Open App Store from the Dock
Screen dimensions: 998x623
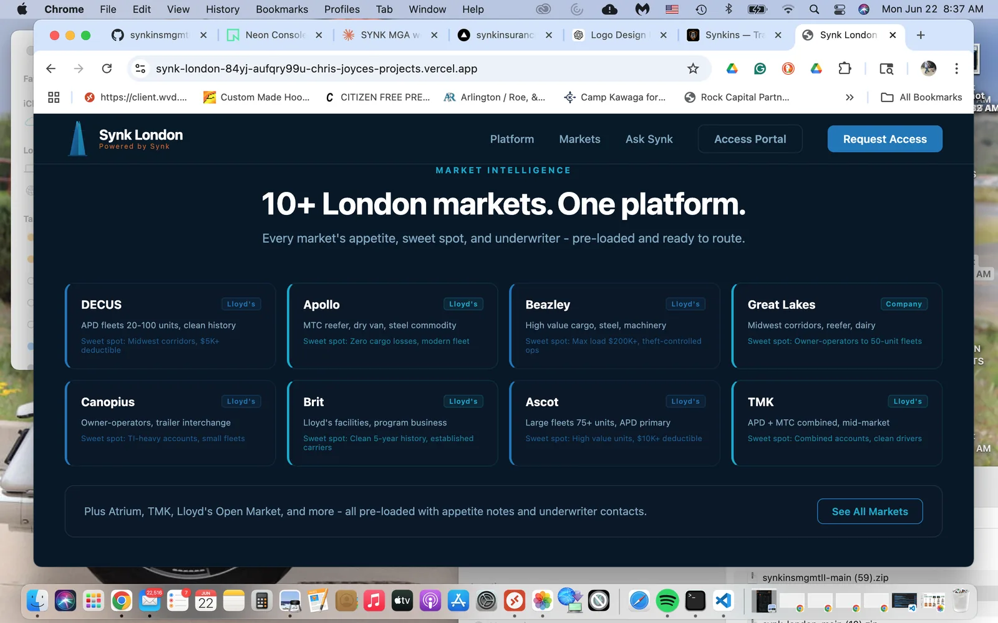[x=458, y=601]
